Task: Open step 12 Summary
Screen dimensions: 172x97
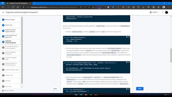Action: coord(10,81)
